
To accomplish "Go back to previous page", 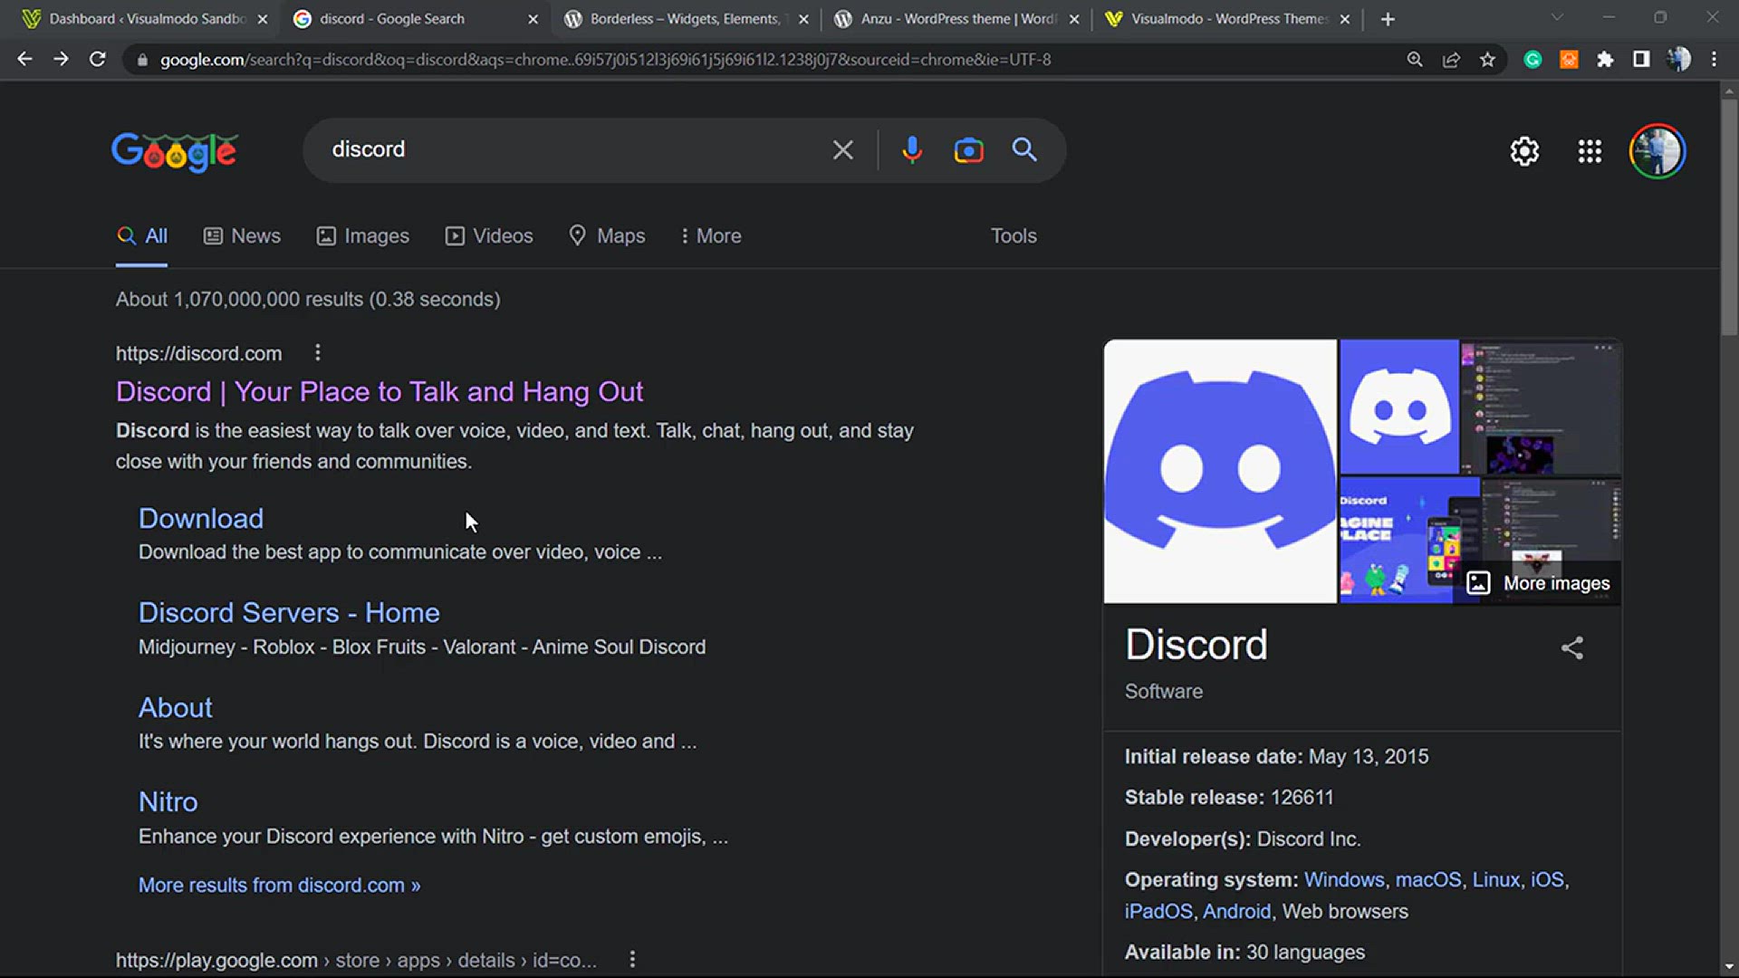I will click(24, 59).
